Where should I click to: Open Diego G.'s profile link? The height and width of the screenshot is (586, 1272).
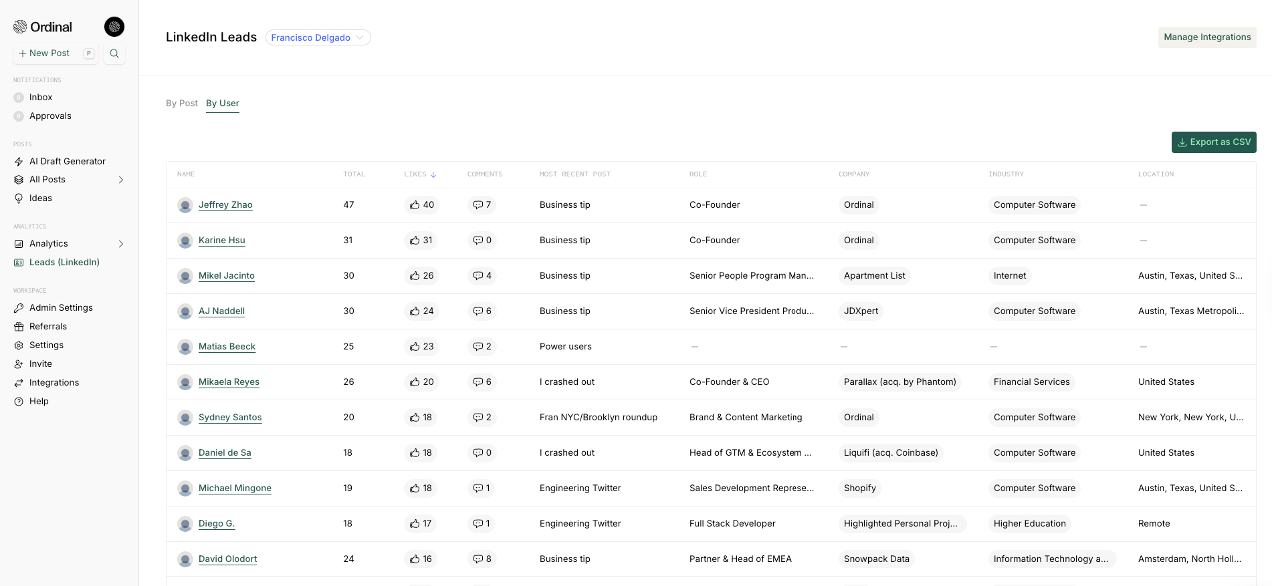tap(217, 524)
